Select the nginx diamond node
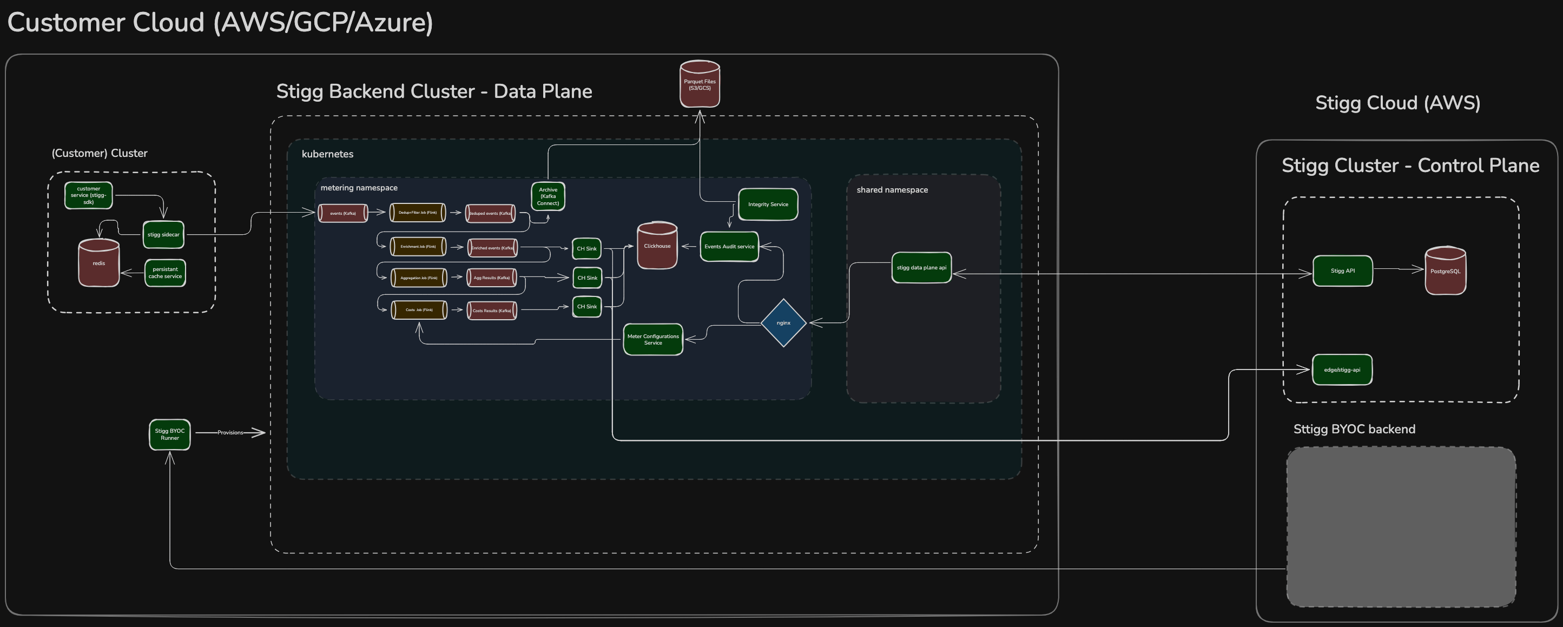This screenshot has height=627, width=1563. pos(783,323)
